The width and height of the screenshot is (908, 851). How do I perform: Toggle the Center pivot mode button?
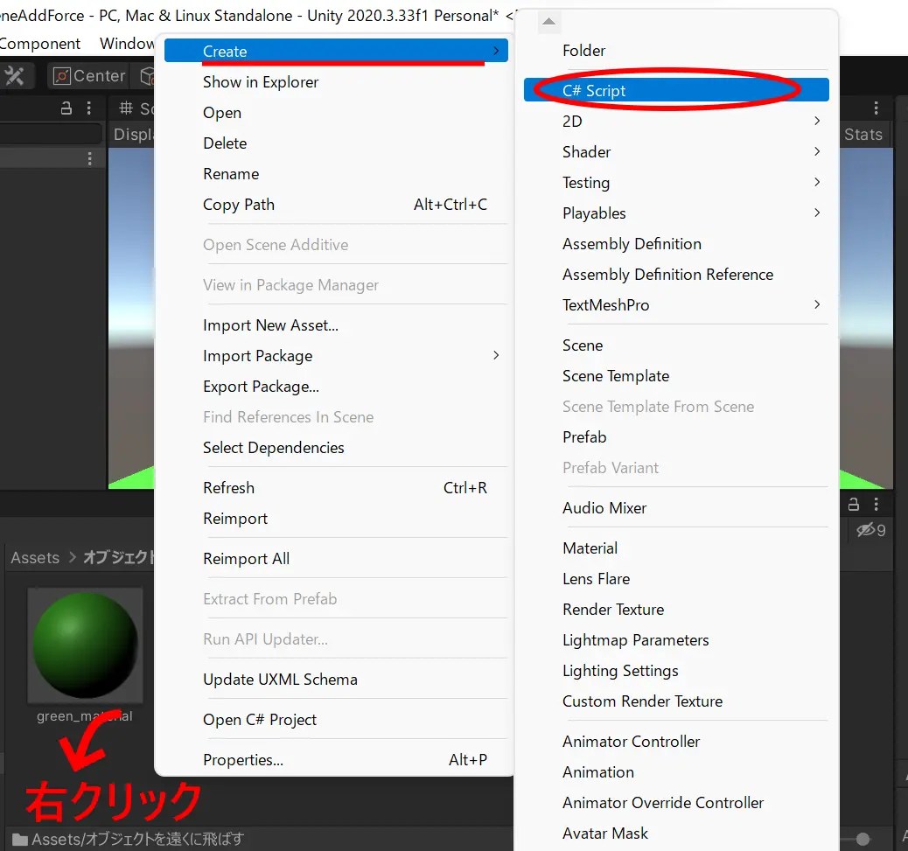[x=88, y=76]
